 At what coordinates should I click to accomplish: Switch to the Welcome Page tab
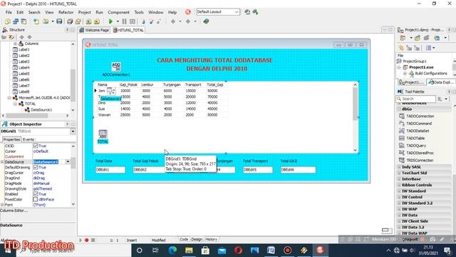tap(94, 30)
